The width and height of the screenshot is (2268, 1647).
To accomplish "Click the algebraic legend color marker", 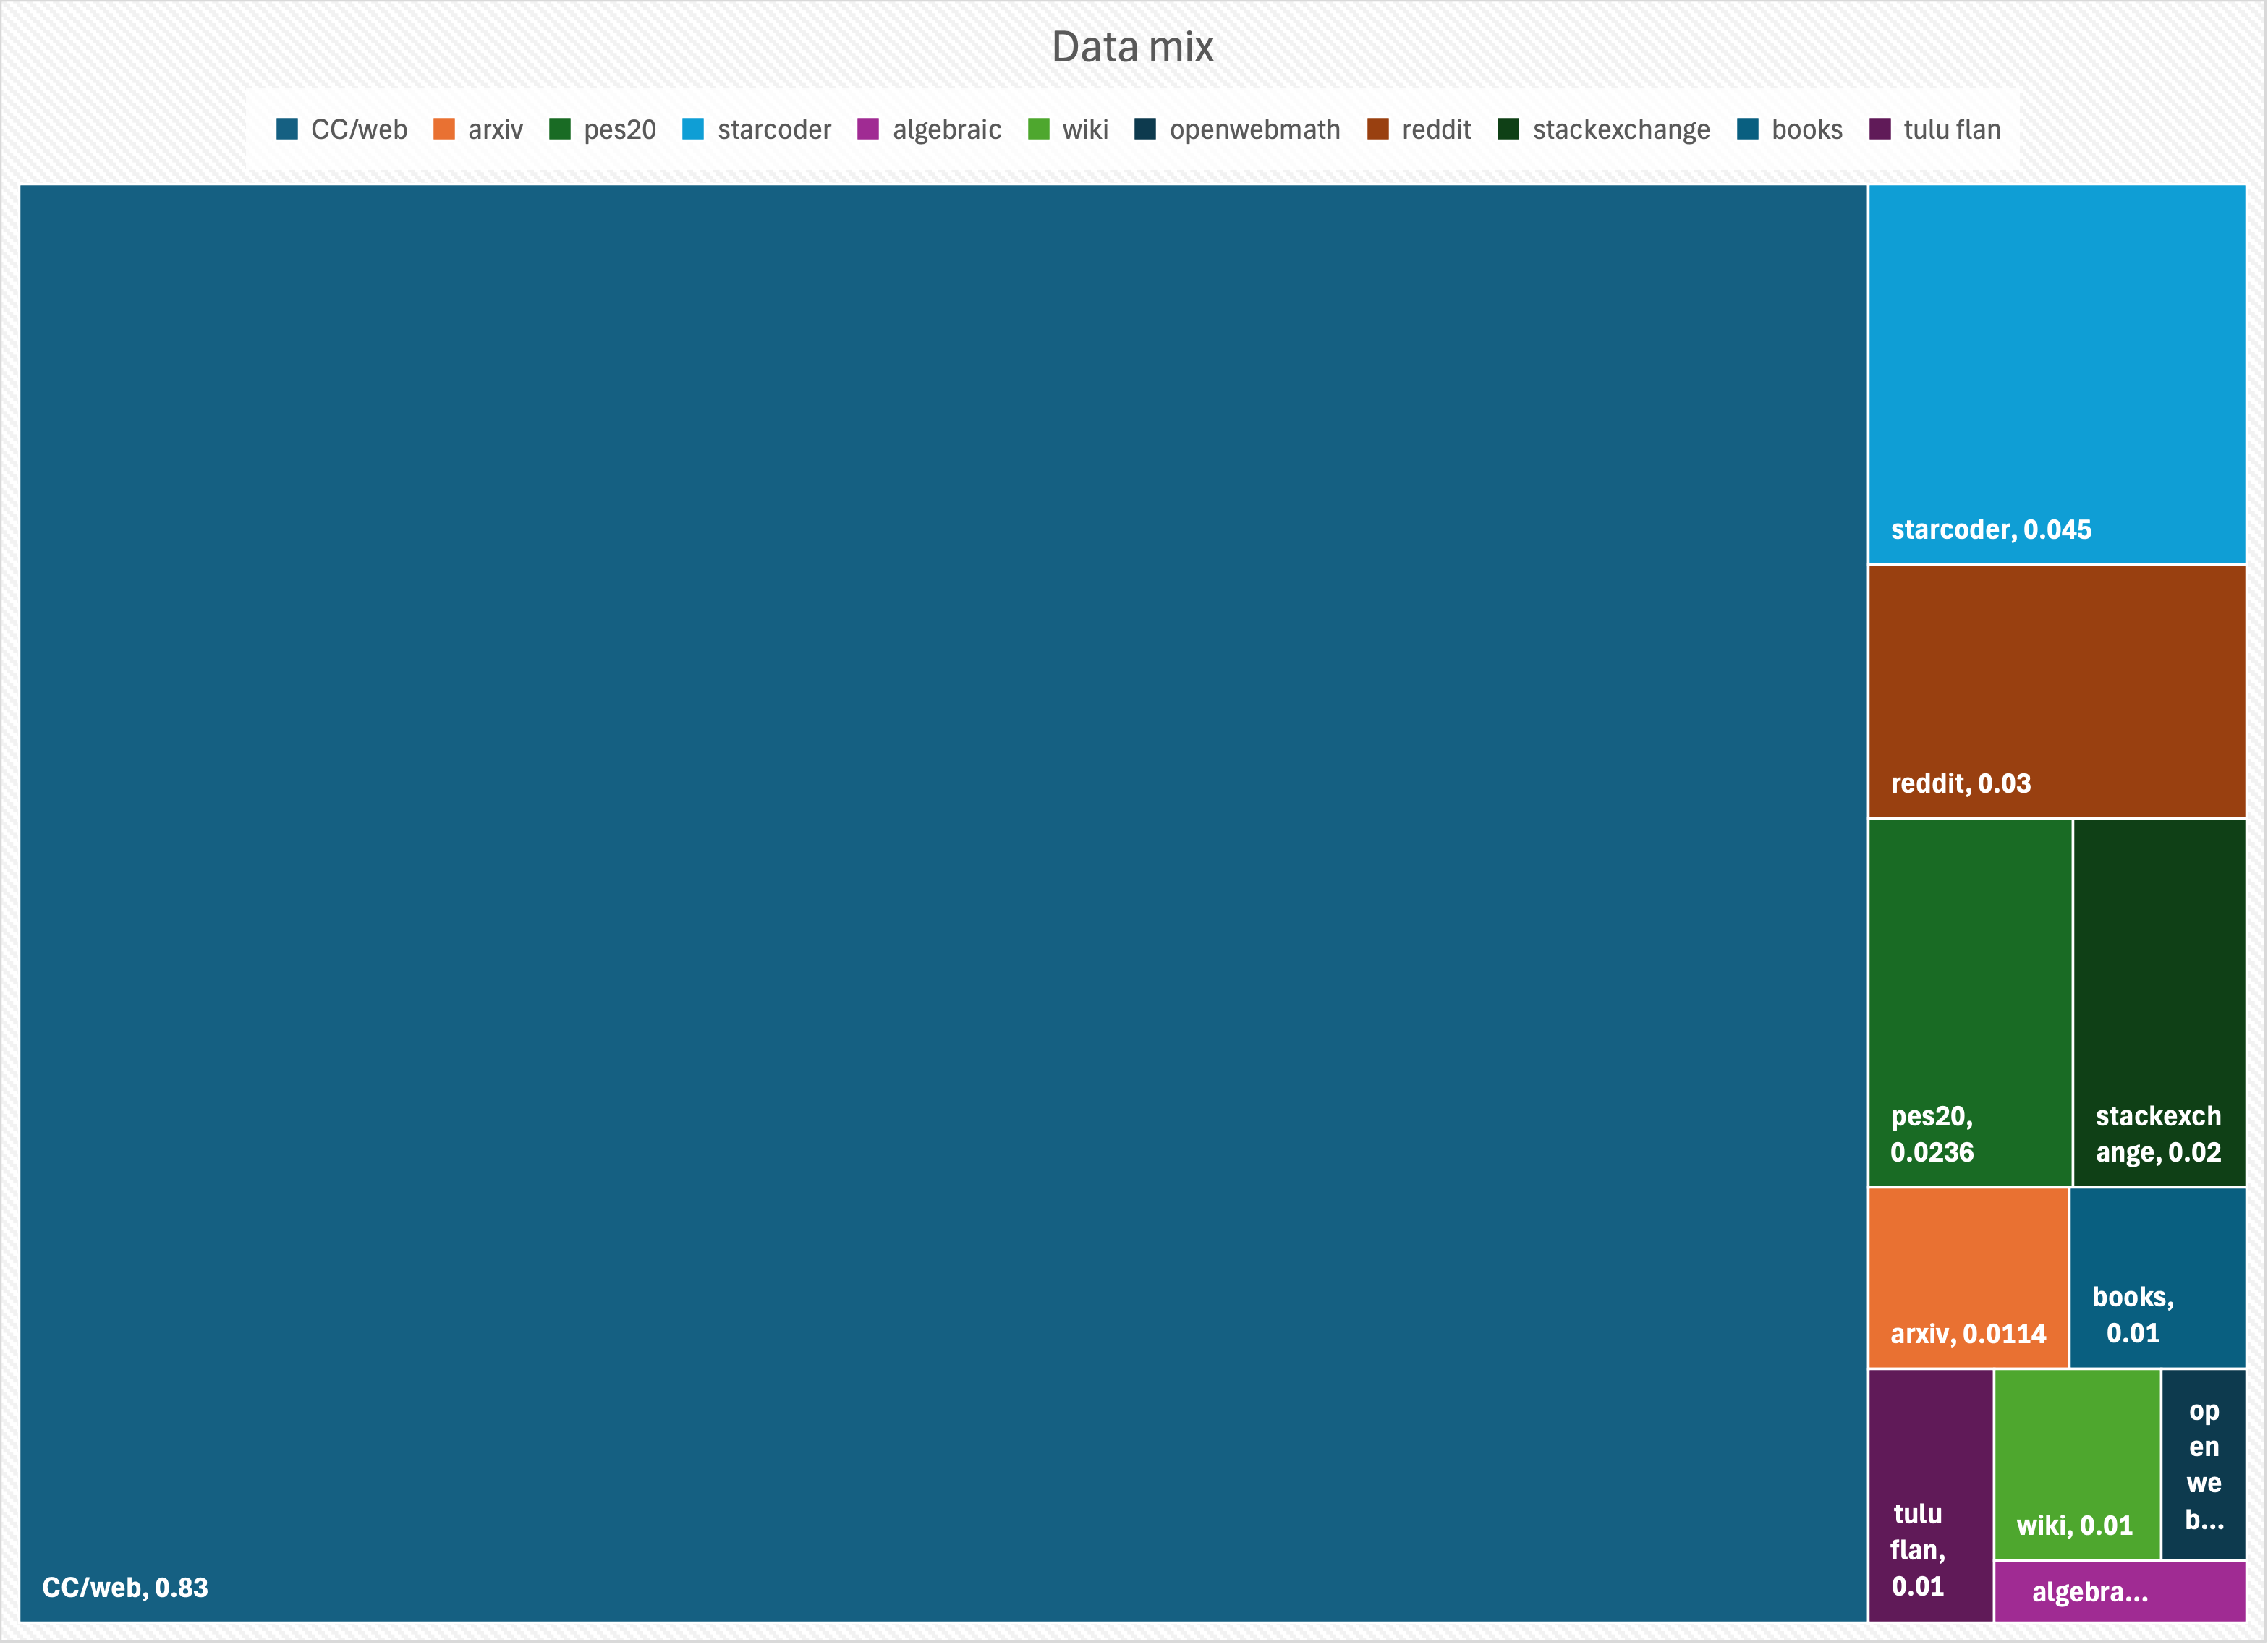I will click(x=867, y=129).
